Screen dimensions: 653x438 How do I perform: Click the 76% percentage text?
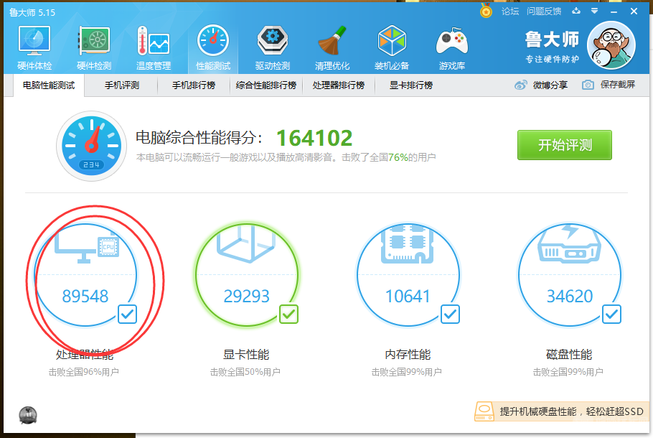[x=398, y=157]
